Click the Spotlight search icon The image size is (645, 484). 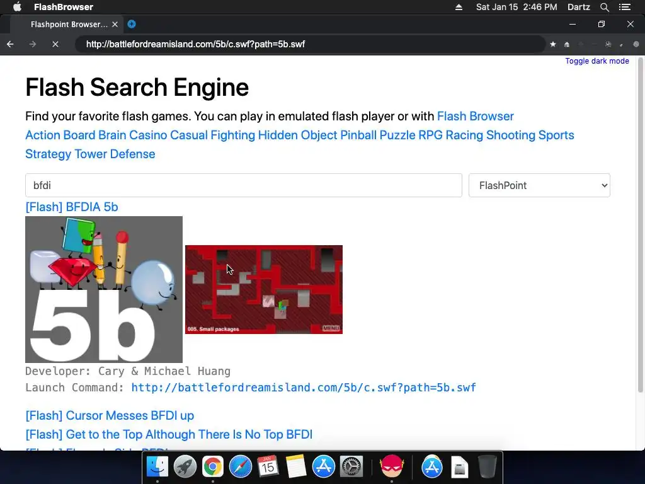(x=604, y=7)
